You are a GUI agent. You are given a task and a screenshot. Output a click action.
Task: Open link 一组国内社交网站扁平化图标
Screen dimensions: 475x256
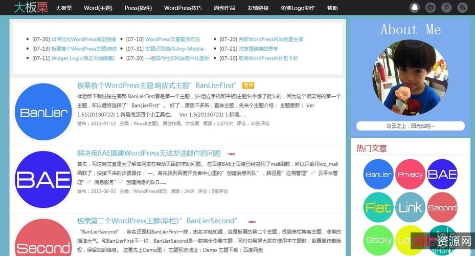pyautogui.click(x=177, y=58)
